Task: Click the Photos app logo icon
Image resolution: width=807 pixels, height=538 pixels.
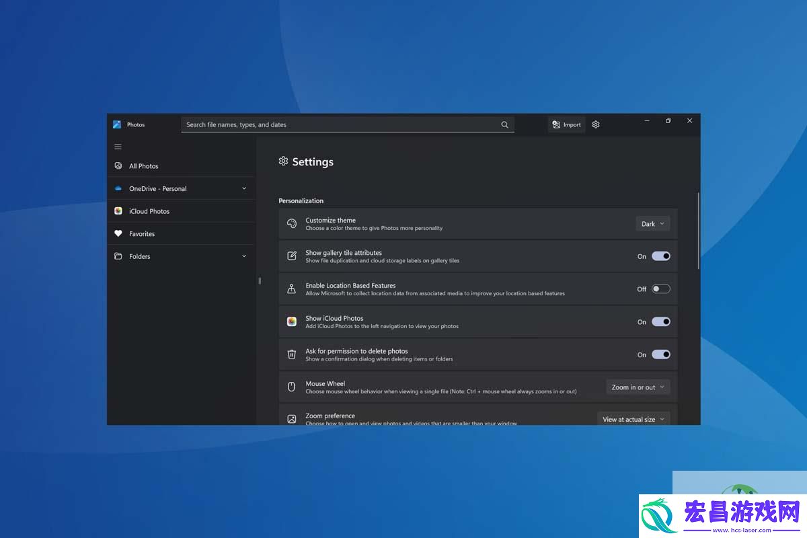Action: (117, 124)
